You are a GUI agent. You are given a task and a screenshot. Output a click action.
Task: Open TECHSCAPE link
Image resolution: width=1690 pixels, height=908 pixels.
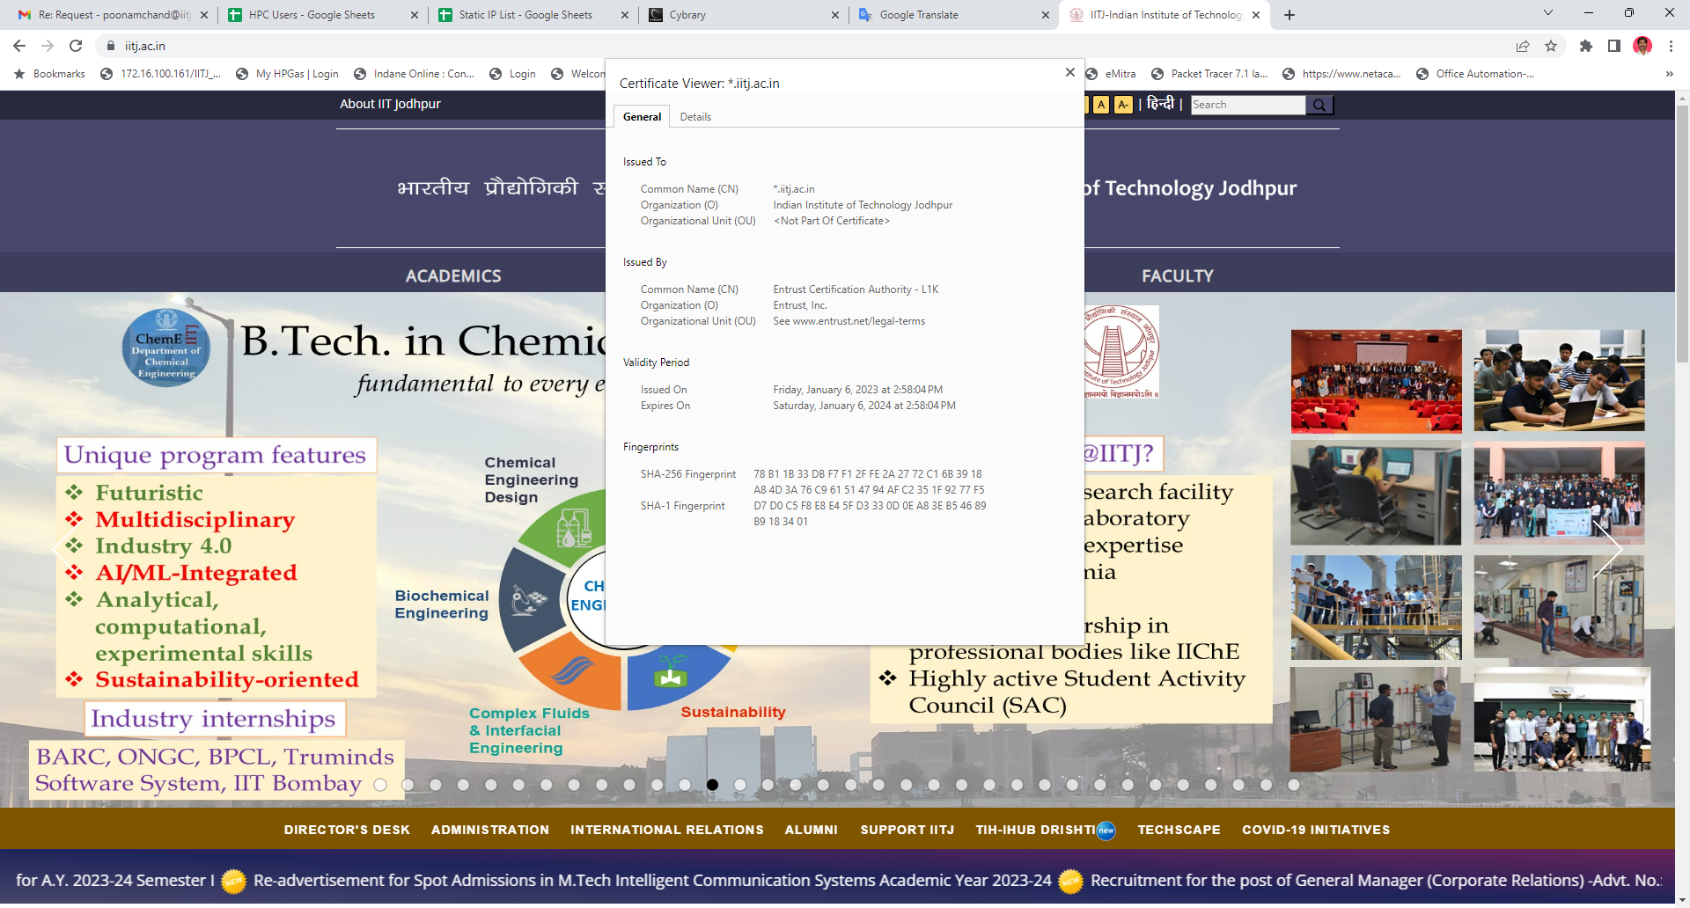pyautogui.click(x=1179, y=830)
